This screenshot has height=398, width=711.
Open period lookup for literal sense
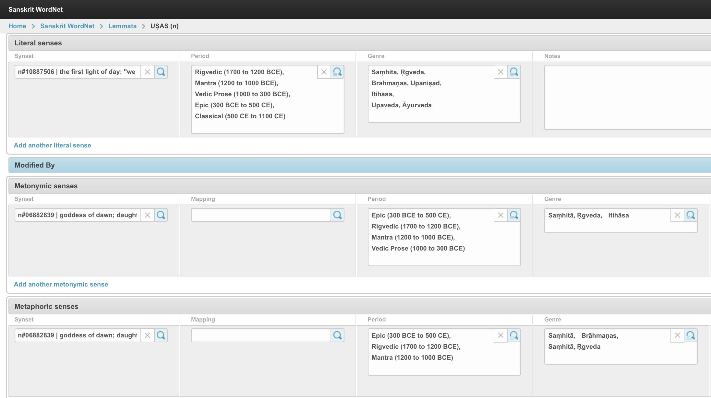click(x=338, y=72)
